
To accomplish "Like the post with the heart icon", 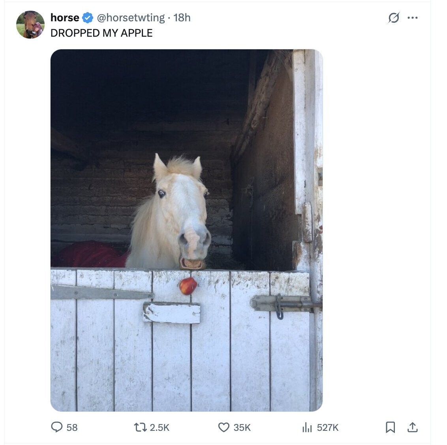I will pyautogui.click(x=224, y=427).
